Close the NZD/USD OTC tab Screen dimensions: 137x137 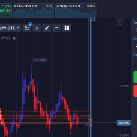pyautogui.click(x=57, y=6)
